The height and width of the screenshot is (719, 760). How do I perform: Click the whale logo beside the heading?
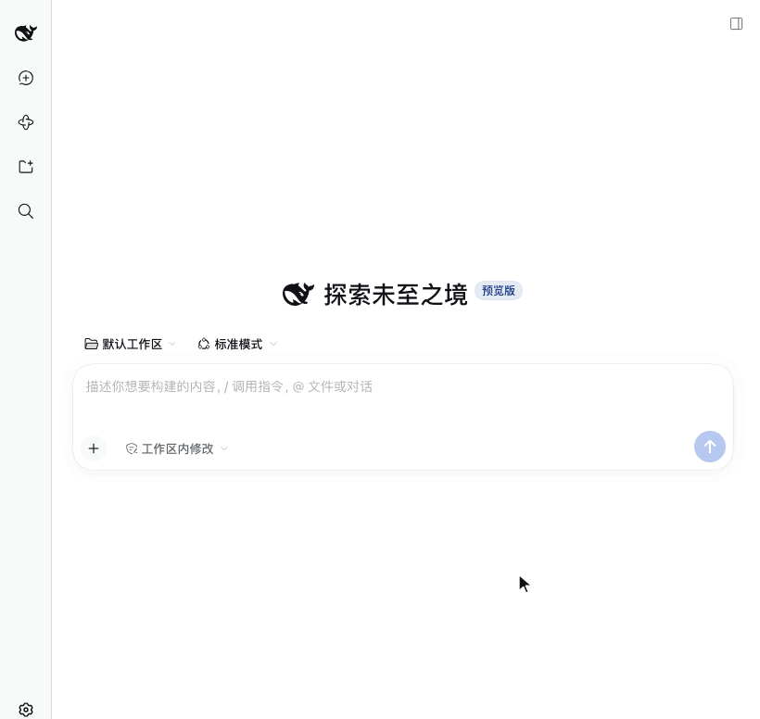298,294
